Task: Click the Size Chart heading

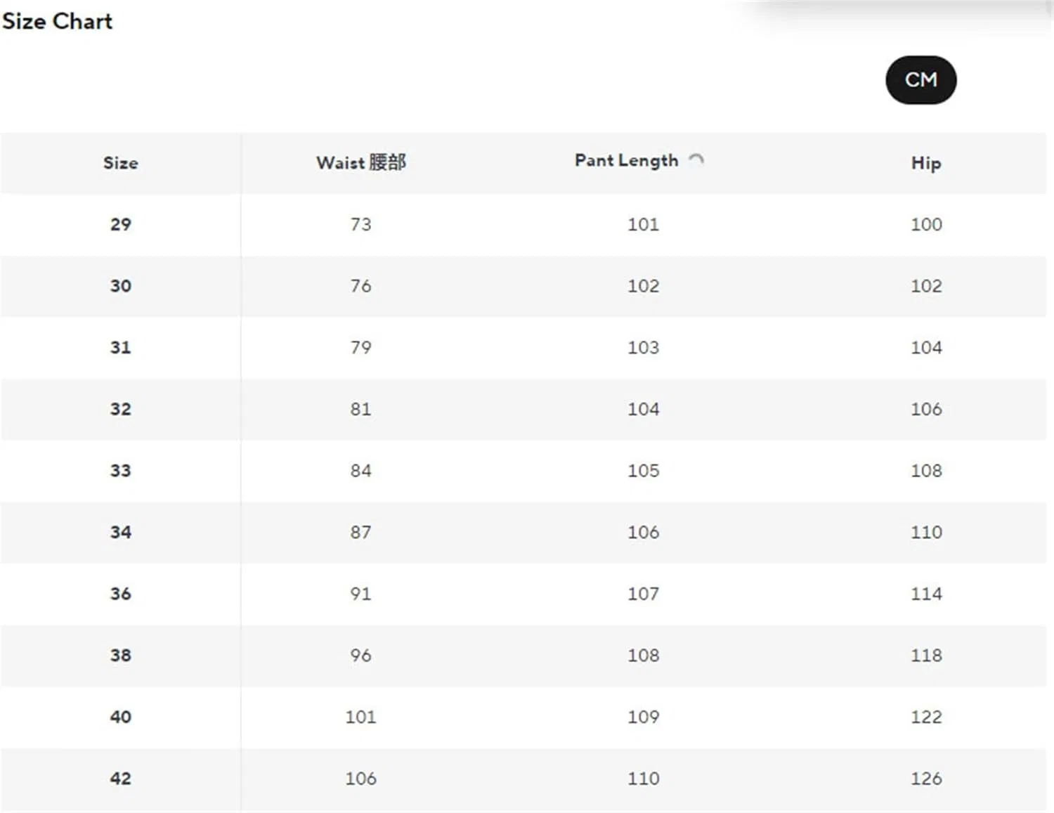Action: coord(57,21)
